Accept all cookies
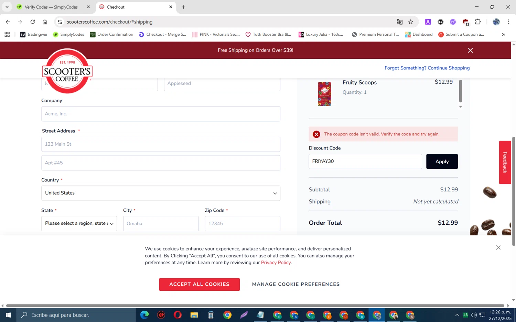 click(199, 284)
